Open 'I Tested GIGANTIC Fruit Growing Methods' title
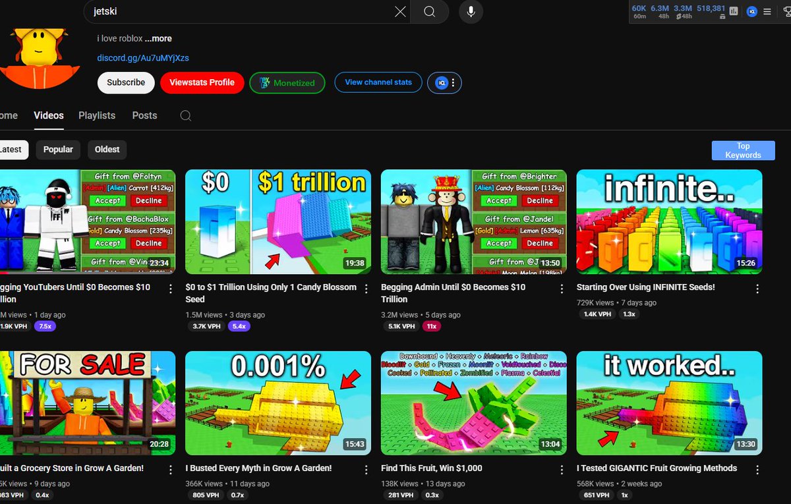This screenshot has height=504, width=791. pyautogui.click(x=657, y=468)
